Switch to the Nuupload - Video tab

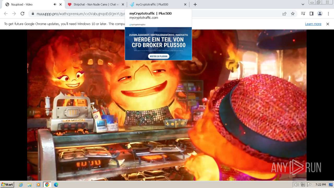[x=33, y=4]
